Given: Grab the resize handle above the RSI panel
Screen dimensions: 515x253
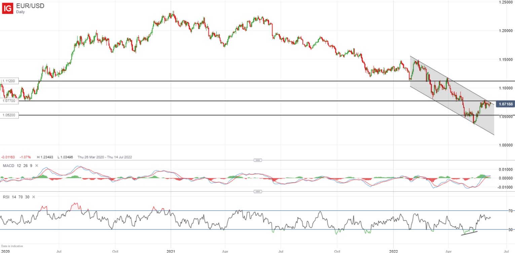Looking at the screenshot, I should (x=258, y=191).
